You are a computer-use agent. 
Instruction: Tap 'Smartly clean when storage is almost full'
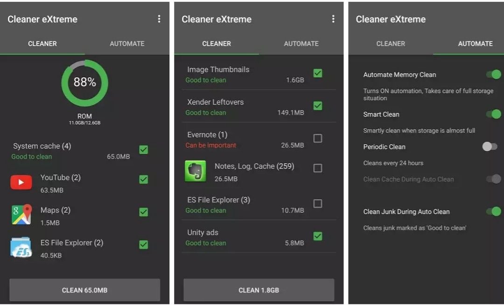pos(419,130)
